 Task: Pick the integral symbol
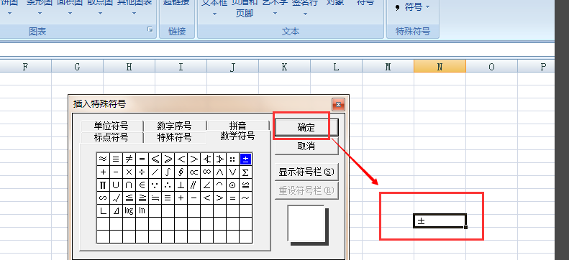click(168, 172)
